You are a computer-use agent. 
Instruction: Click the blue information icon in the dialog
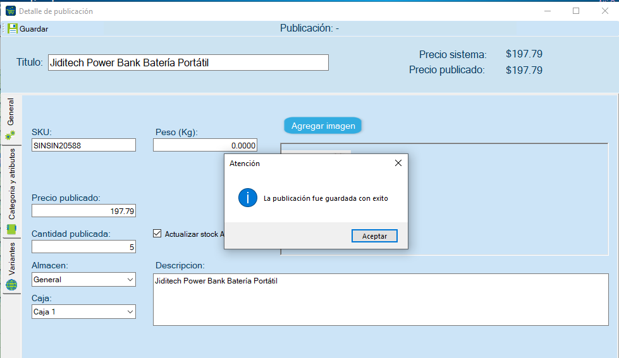247,198
